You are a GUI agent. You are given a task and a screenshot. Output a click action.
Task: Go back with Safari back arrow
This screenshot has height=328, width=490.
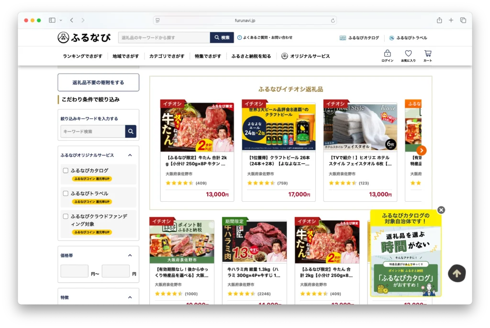[72, 20]
